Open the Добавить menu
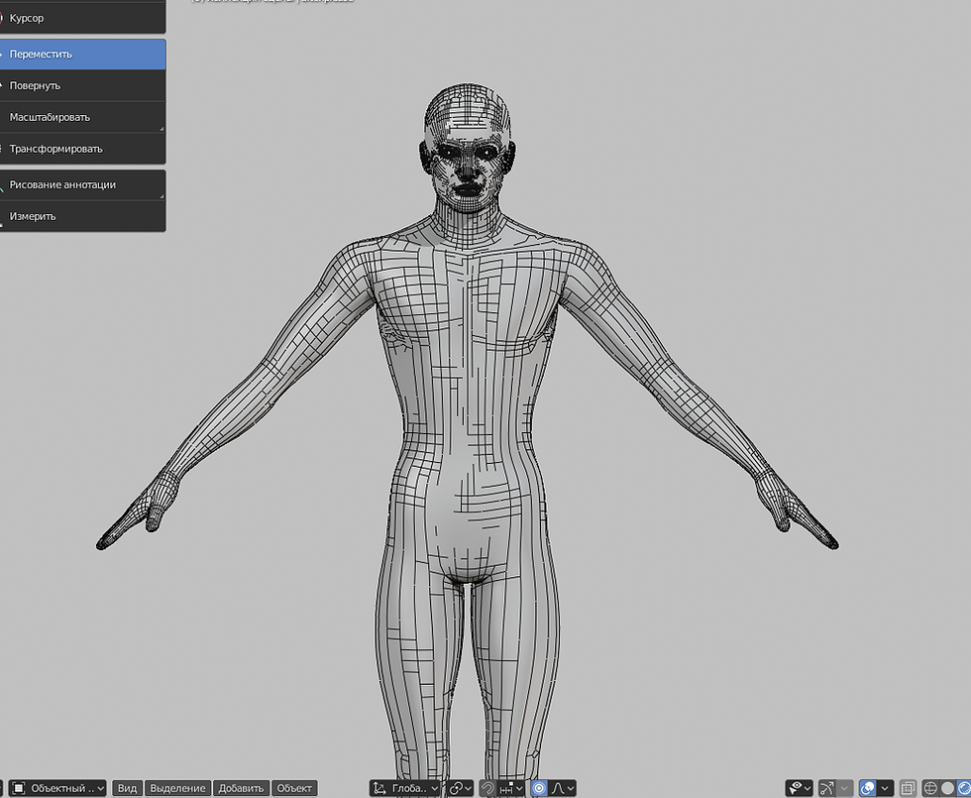 tap(241, 788)
